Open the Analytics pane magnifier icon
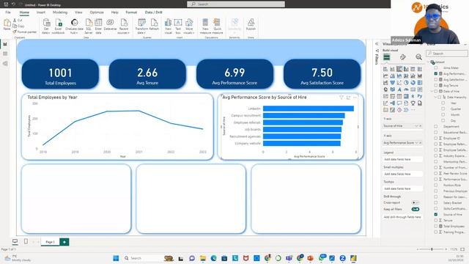 (418, 56)
